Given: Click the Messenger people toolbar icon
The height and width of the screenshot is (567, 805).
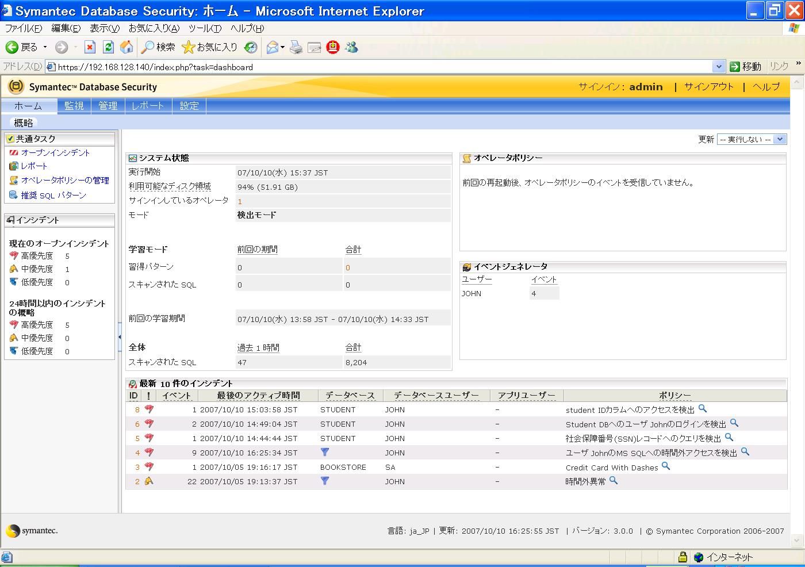Looking at the screenshot, I should [351, 47].
